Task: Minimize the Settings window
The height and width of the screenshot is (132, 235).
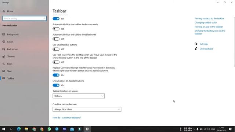Action: click(218, 3)
